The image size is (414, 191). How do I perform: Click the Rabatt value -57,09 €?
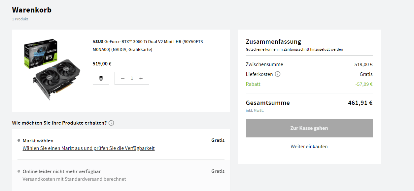(364, 84)
